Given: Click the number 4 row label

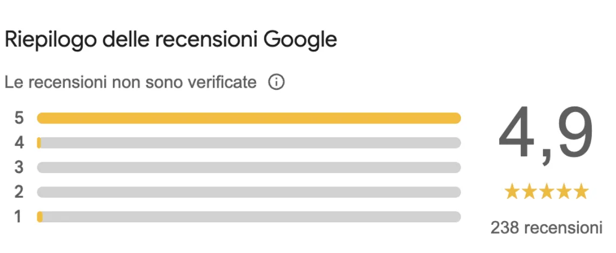Looking at the screenshot, I should coord(19,143).
